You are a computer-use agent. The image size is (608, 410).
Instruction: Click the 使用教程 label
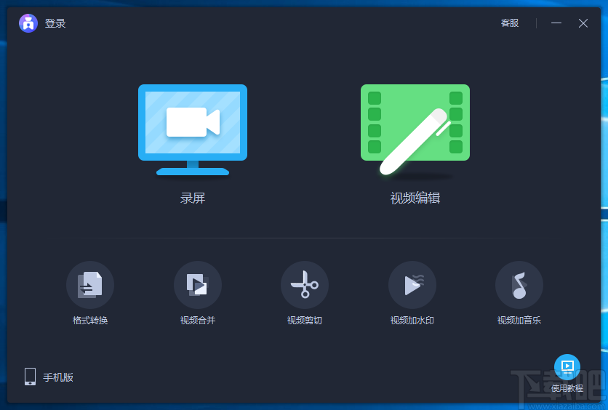pos(567,388)
